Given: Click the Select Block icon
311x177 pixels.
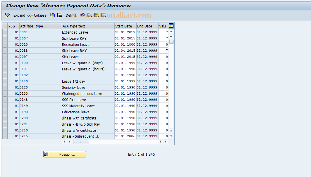Looking at the screenshot, I should click(96, 15).
